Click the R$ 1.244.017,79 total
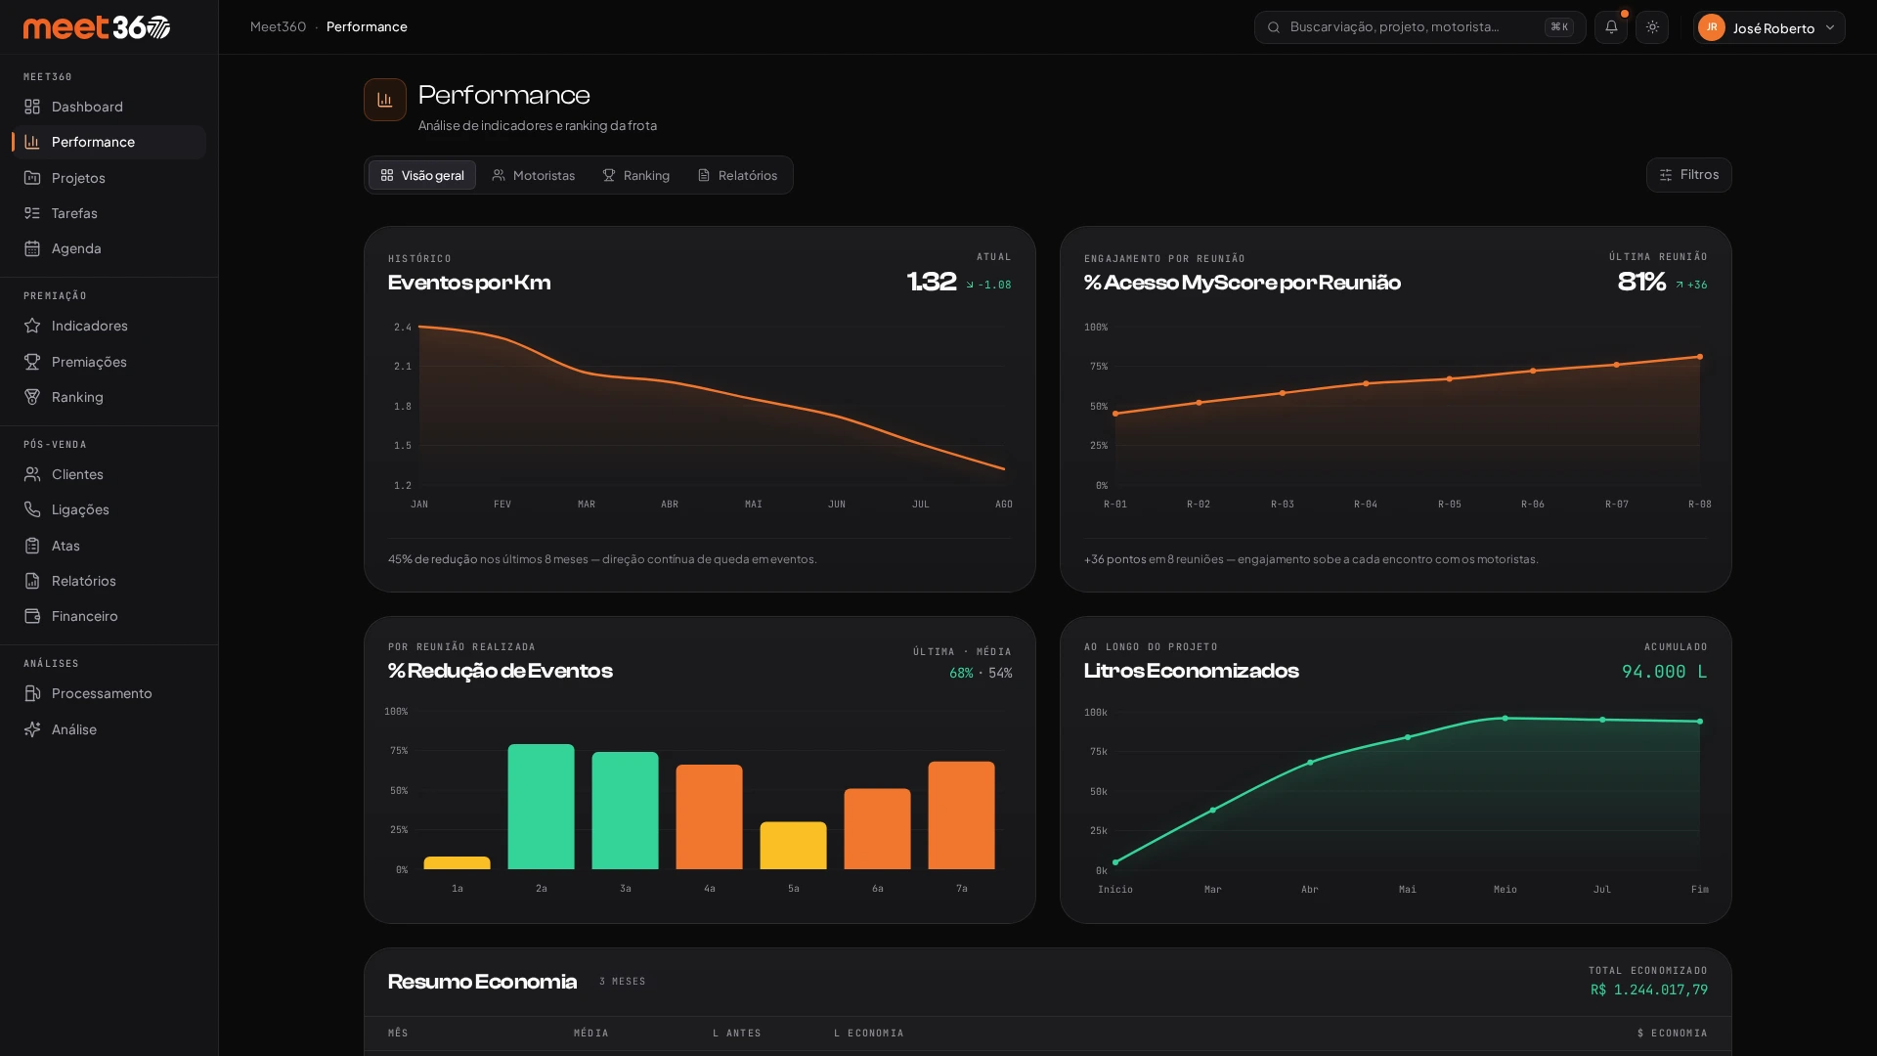This screenshot has height=1056, width=1877. [x=1649, y=990]
